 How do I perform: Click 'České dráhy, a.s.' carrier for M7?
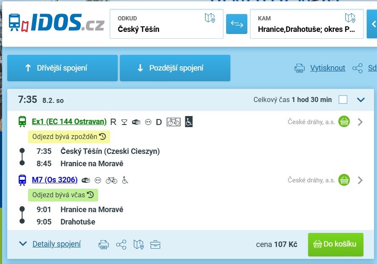click(312, 180)
